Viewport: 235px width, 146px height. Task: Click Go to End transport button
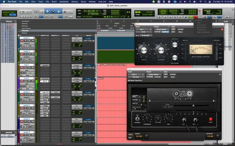click(180, 17)
